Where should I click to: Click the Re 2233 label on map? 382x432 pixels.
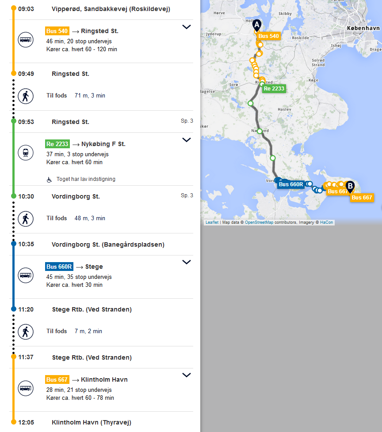click(274, 89)
